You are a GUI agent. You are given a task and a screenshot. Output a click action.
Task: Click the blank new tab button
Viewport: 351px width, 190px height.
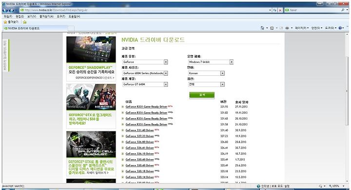[71, 28]
